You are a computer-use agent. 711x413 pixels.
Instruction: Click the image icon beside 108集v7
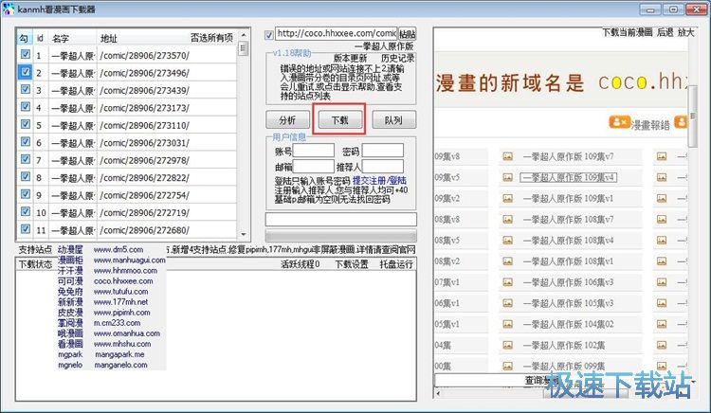pos(507,220)
